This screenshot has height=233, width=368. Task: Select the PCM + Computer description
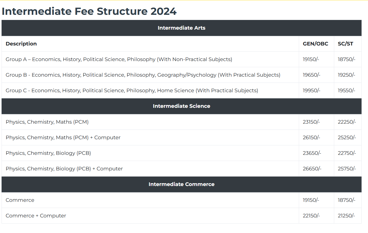[x=63, y=137]
